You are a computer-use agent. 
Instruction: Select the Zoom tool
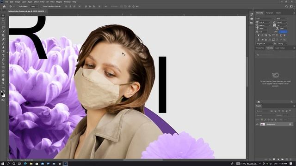[x=3, y=83]
